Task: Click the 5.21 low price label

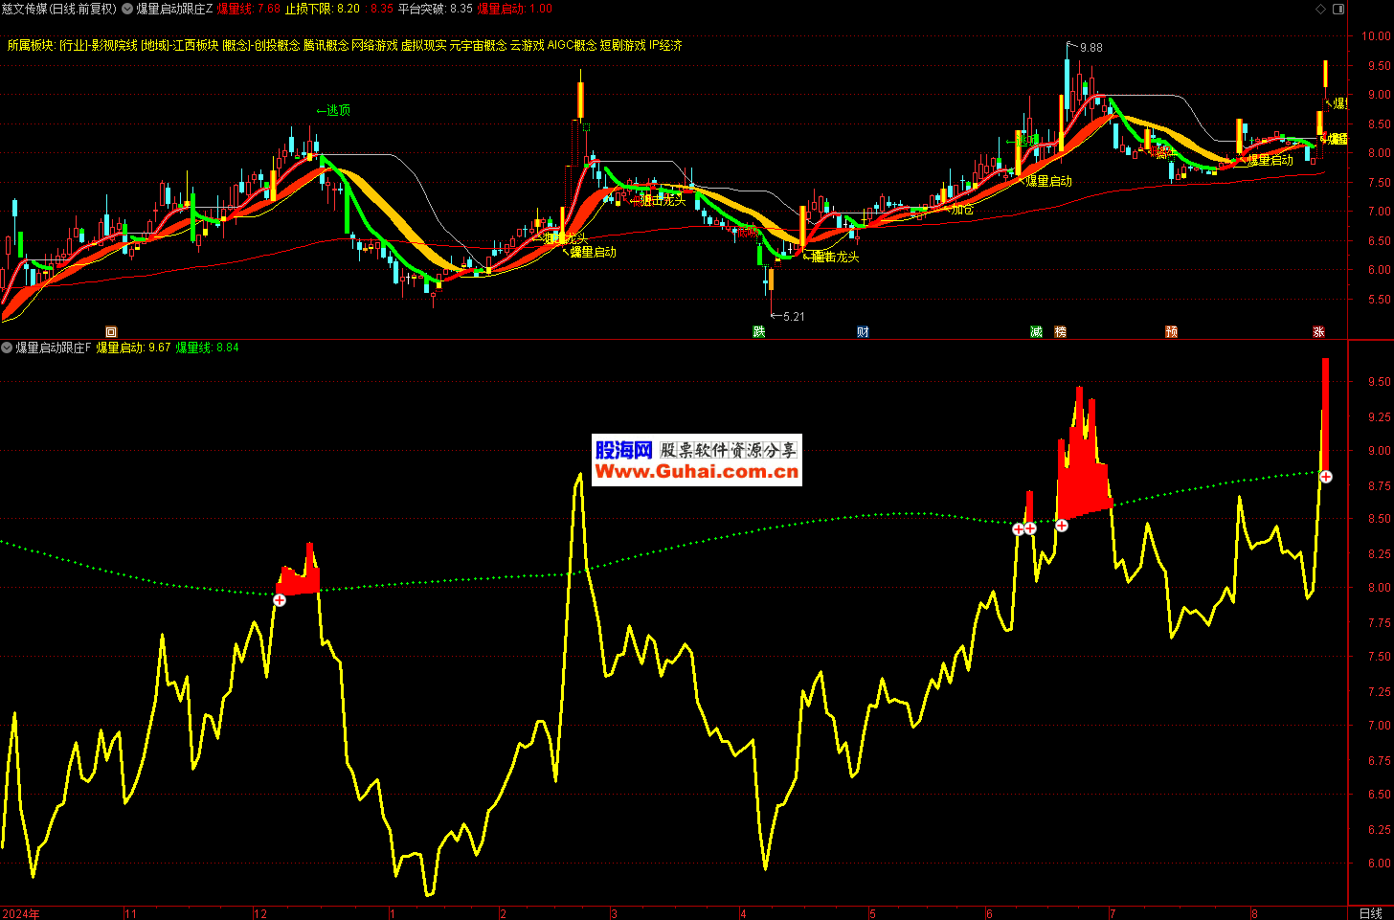Action: point(794,317)
